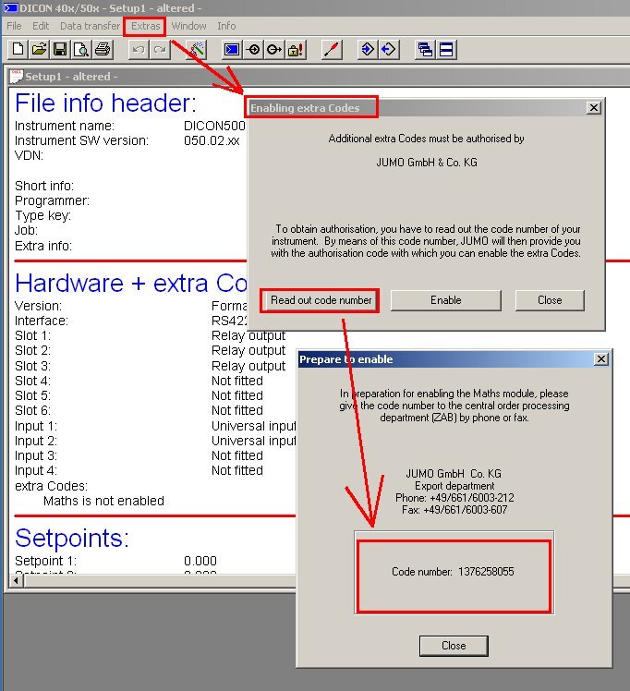The height and width of the screenshot is (691, 630).
Task: Click the padlock icon in the toolbar
Action: (x=296, y=49)
